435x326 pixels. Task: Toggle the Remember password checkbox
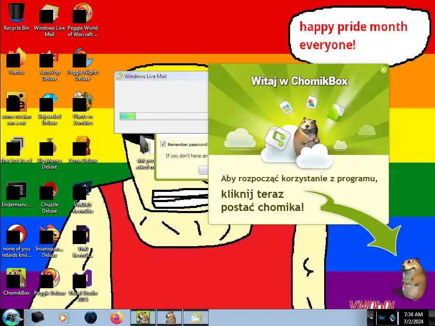[x=163, y=144]
